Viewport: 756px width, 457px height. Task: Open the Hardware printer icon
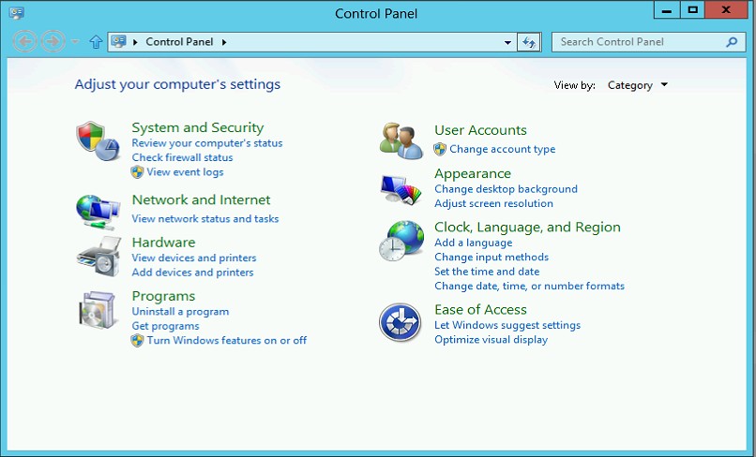point(98,257)
